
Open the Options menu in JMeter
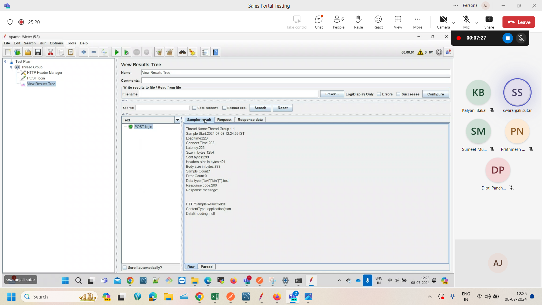coord(56,43)
